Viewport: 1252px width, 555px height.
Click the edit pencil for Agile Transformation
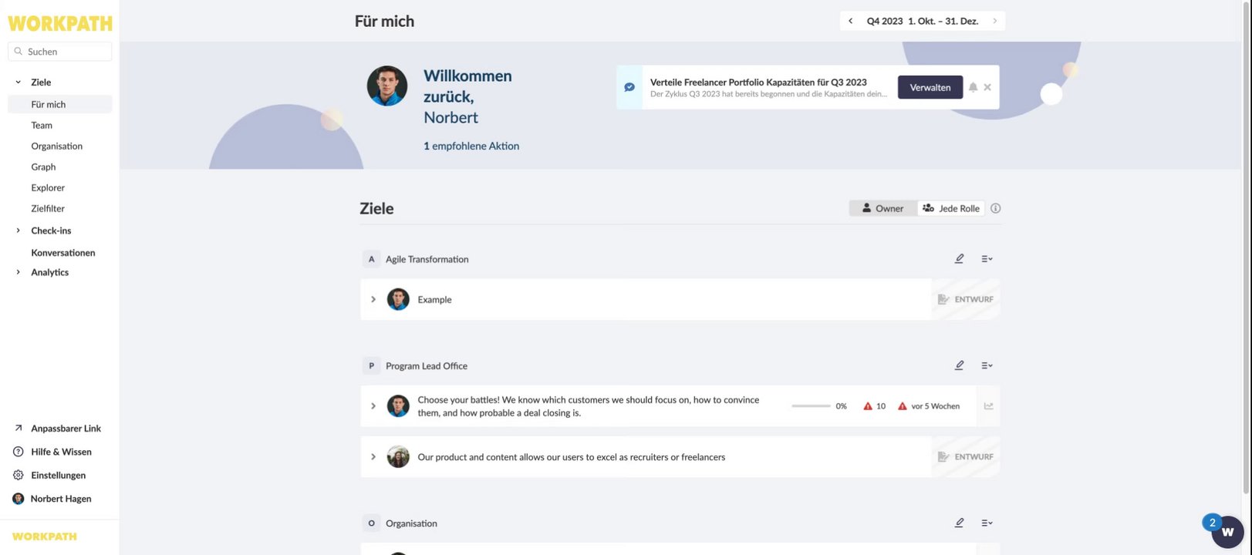coord(959,259)
